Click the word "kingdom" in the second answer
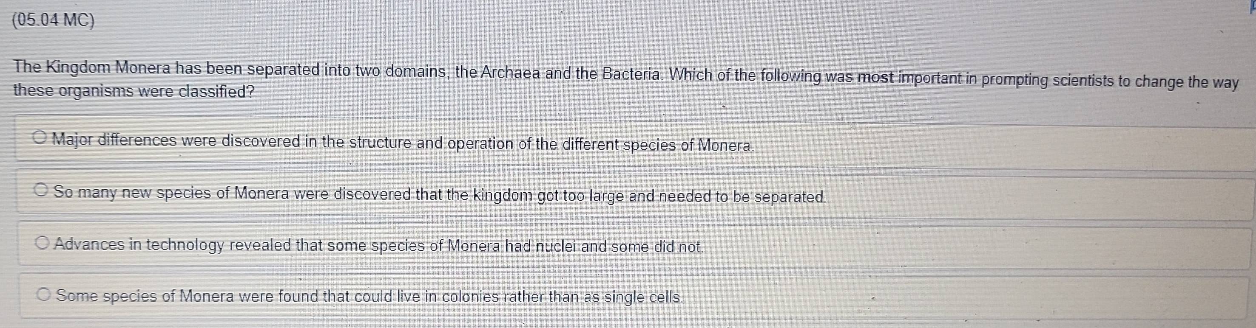This screenshot has height=328, width=1256. [x=492, y=195]
